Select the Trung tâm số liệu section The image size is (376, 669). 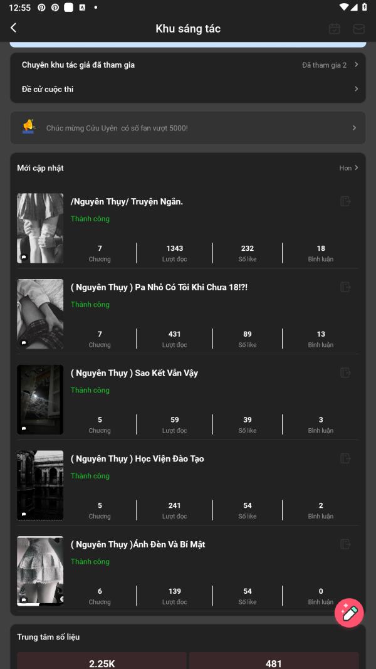[x=48, y=637]
